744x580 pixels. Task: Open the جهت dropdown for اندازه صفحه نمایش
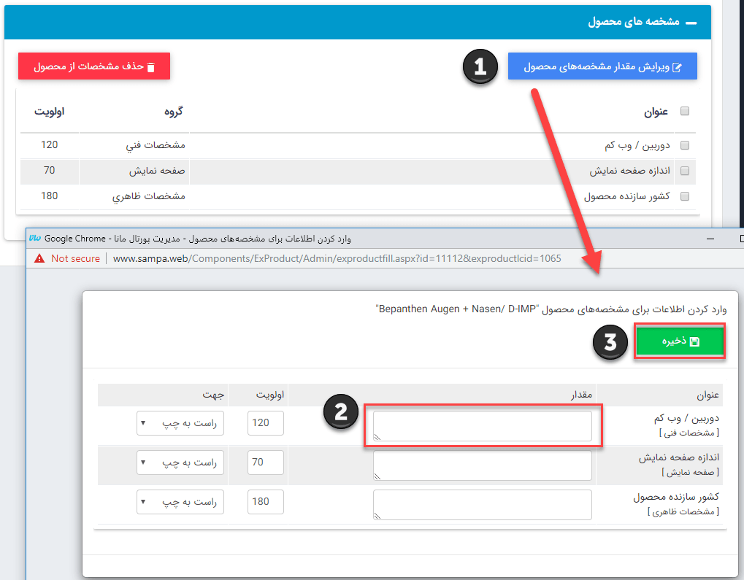[180, 462]
